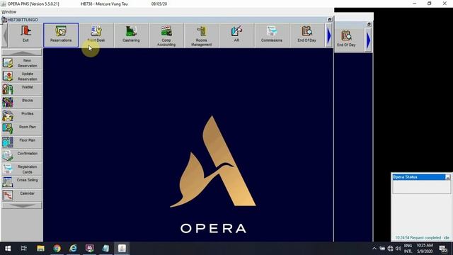Minimize the Opera Status panel

[447, 177]
